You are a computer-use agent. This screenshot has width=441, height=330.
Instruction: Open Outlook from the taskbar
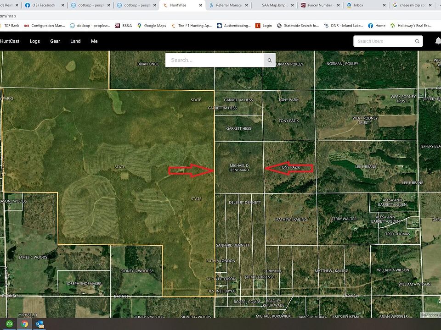(40, 324)
